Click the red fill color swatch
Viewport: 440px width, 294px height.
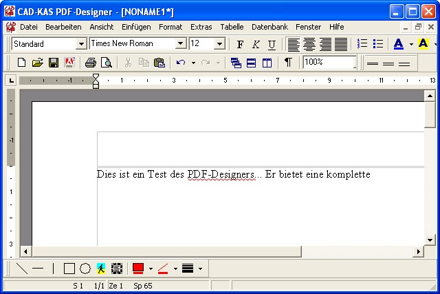pyautogui.click(x=138, y=269)
